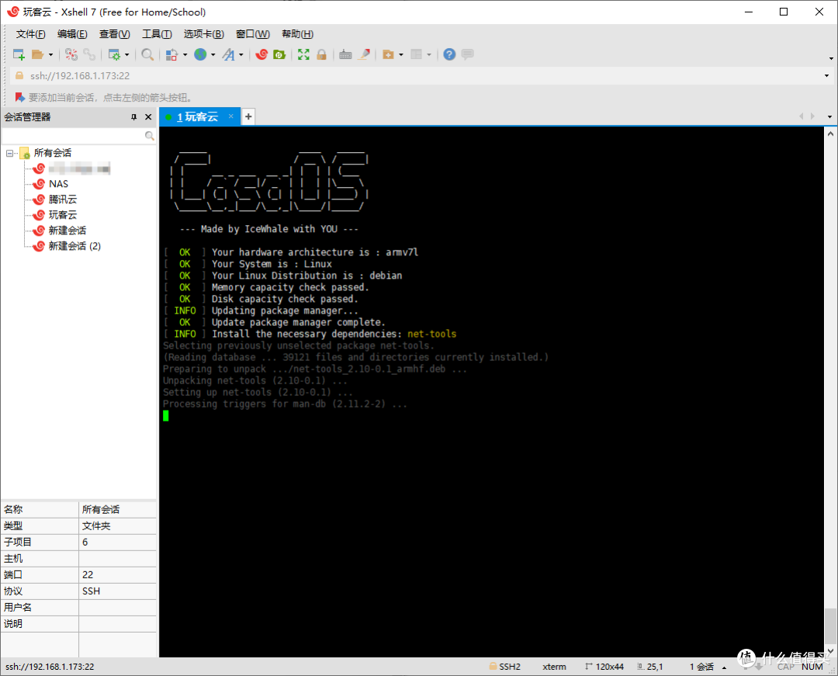The height and width of the screenshot is (676, 838).
Task: Collapse the 所有会话 tree node
Action: pyautogui.click(x=10, y=152)
